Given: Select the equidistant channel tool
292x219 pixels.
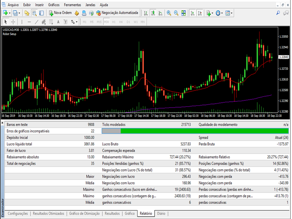Looking at the screenshot, I should coord(44,22).
